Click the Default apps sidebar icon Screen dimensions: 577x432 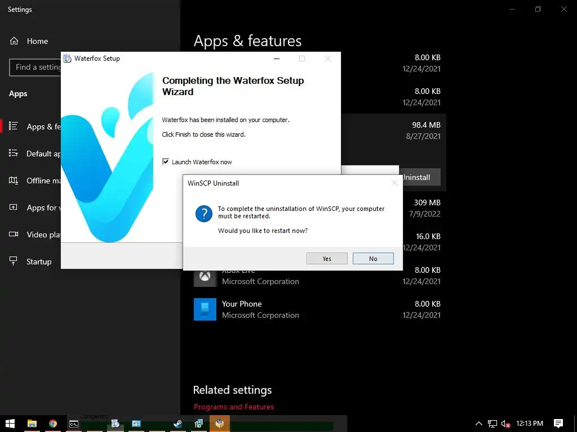[14, 153]
